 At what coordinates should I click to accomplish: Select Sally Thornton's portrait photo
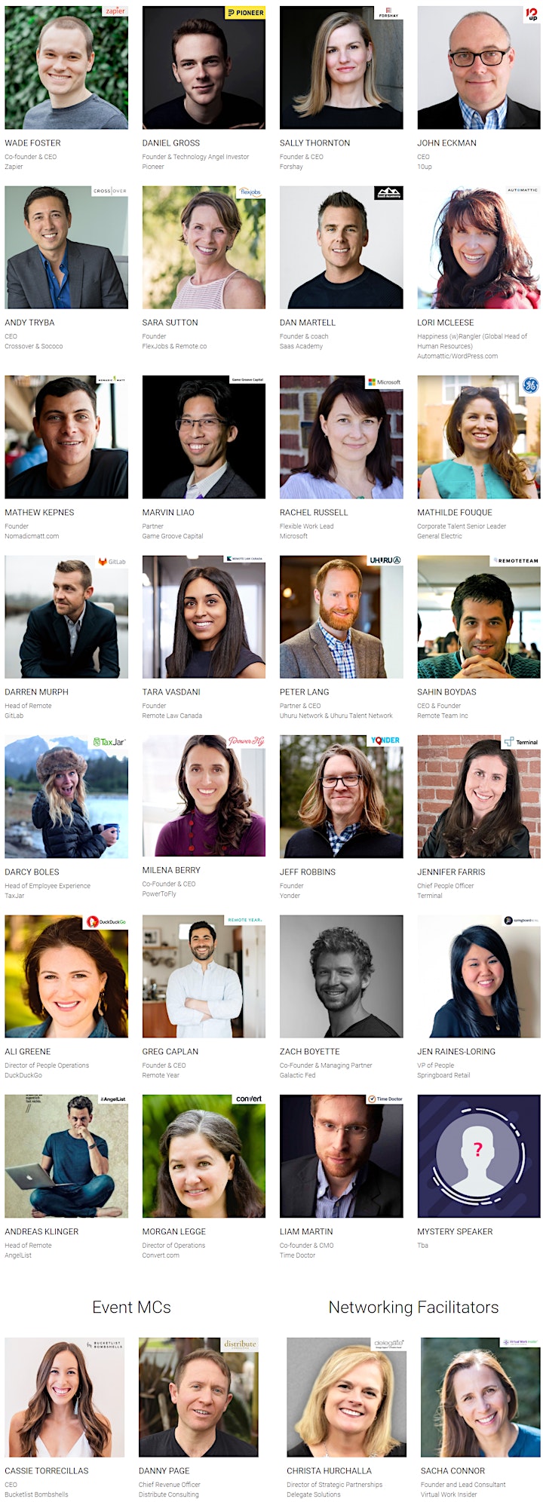pos(342,67)
